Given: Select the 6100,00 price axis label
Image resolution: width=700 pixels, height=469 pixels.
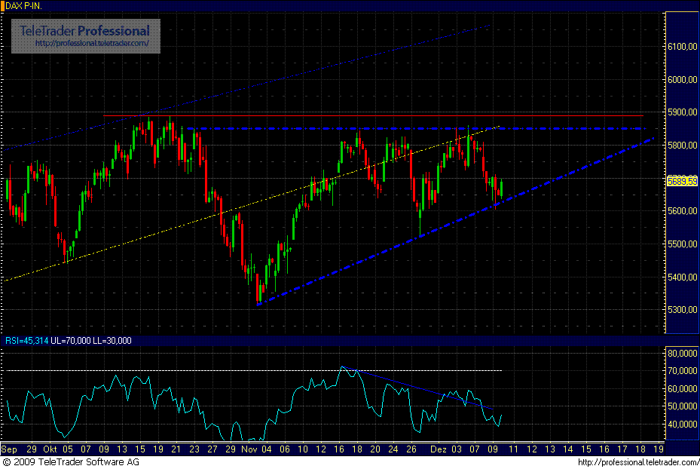Looking at the screenshot, I should pos(683,47).
